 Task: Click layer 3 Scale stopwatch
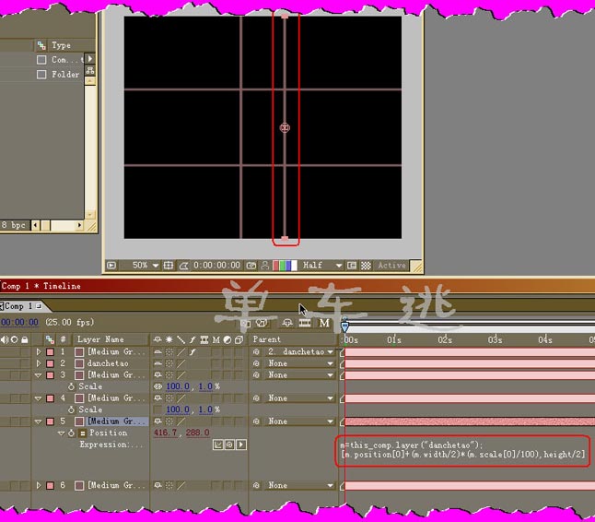pyautogui.click(x=71, y=386)
